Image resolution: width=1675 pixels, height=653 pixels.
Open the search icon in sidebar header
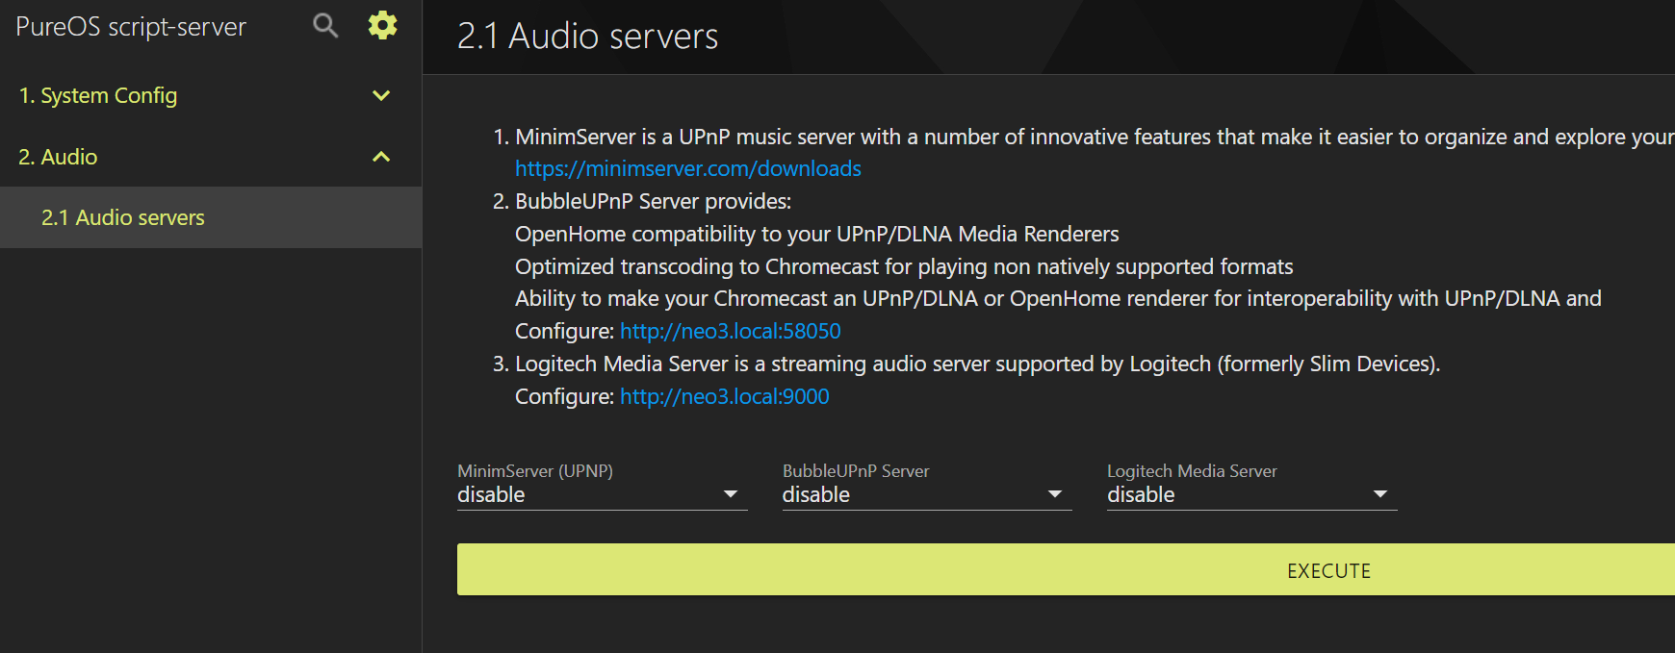(x=325, y=26)
